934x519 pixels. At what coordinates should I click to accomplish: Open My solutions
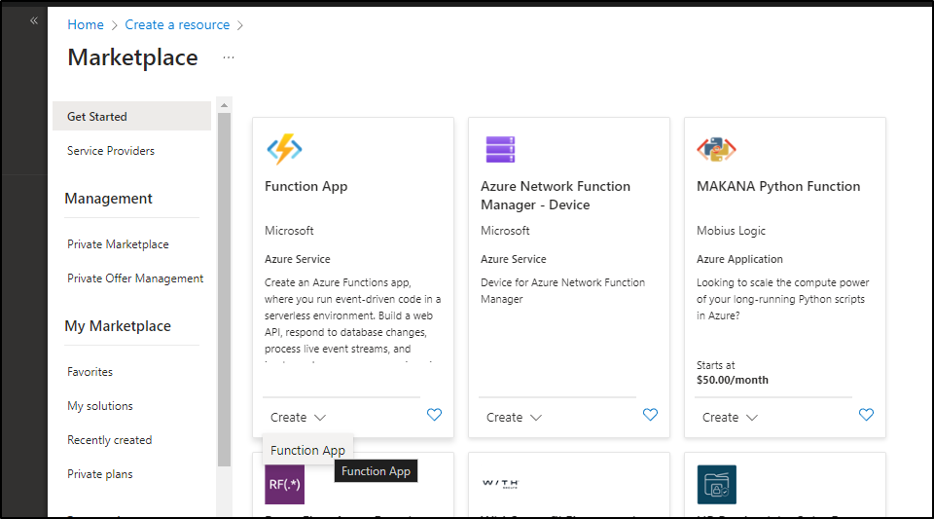coord(100,406)
